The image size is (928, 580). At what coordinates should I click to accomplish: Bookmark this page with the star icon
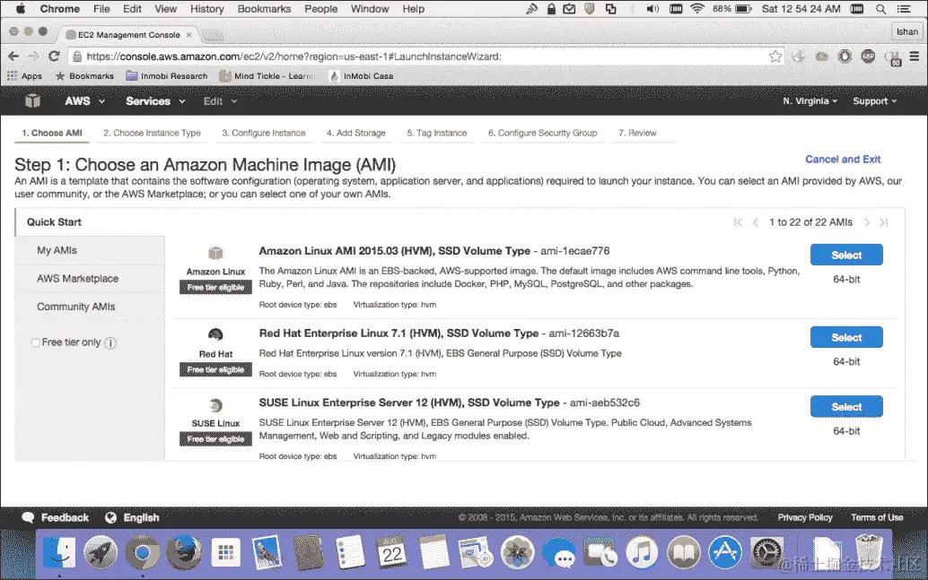pos(775,56)
